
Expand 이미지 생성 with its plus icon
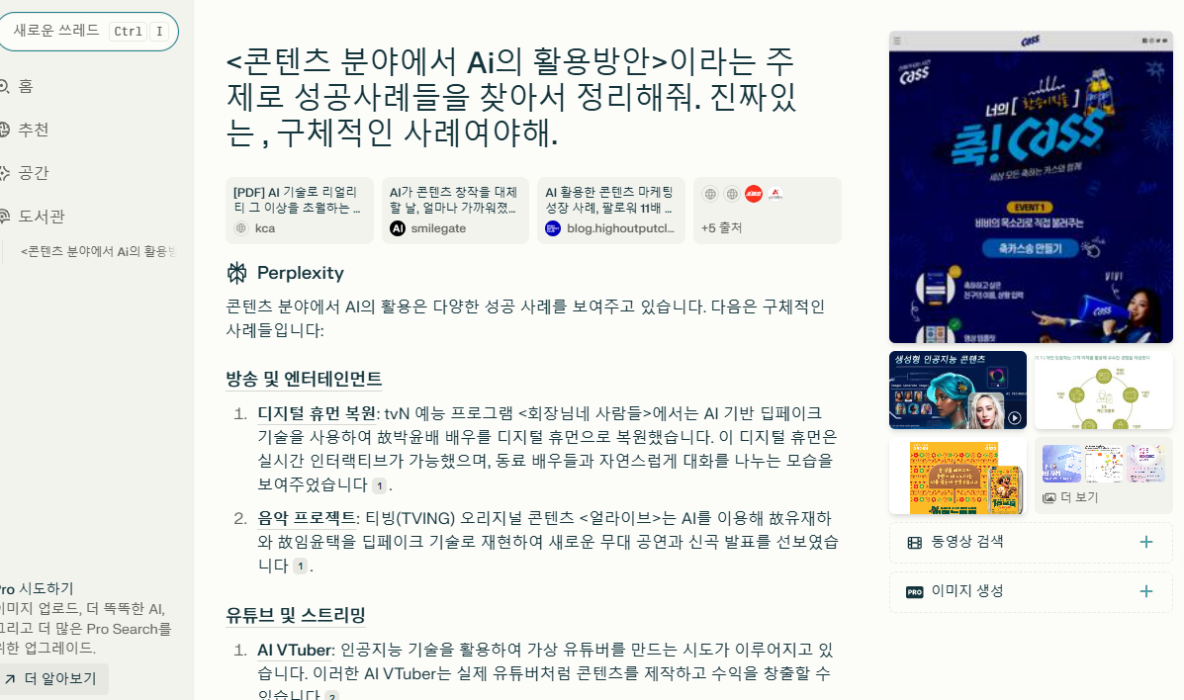pos(1146,591)
